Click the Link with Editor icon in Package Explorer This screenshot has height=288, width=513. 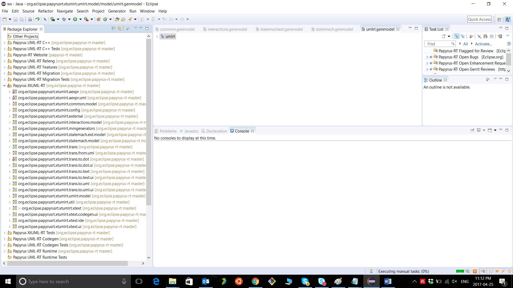[x=119, y=28]
